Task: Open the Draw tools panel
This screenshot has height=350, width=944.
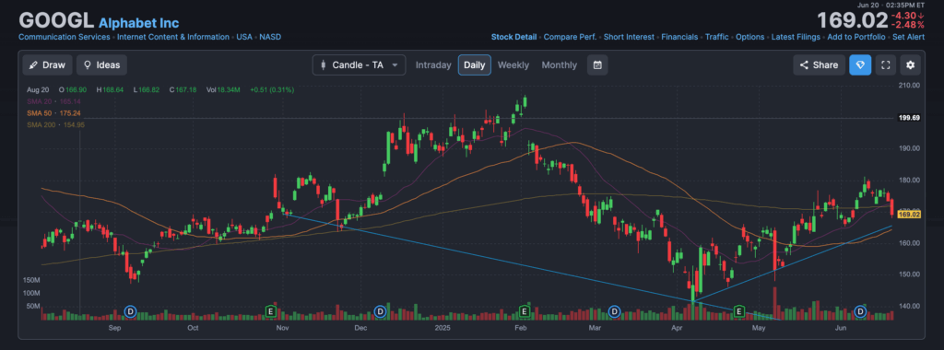Action: [48, 65]
